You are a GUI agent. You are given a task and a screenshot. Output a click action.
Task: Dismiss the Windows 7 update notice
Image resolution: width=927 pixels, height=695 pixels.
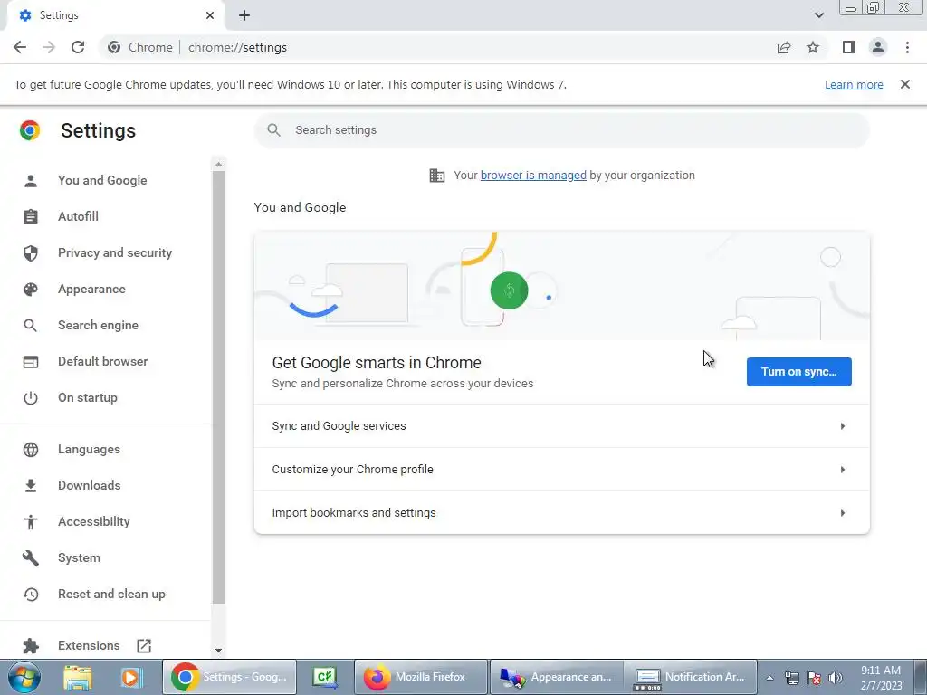pos(905,84)
